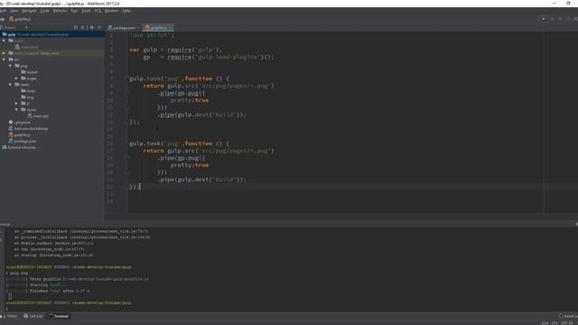Collapse the pug folder
Viewport: 578px width, 325px height.
10,66
